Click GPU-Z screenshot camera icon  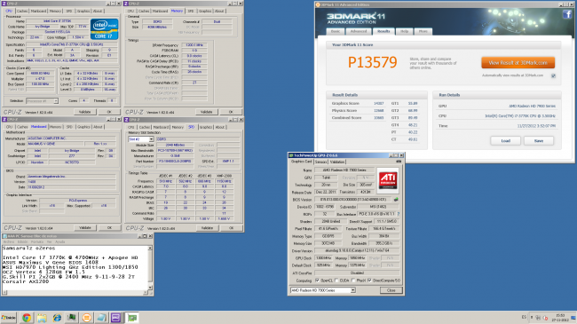coord(399,162)
